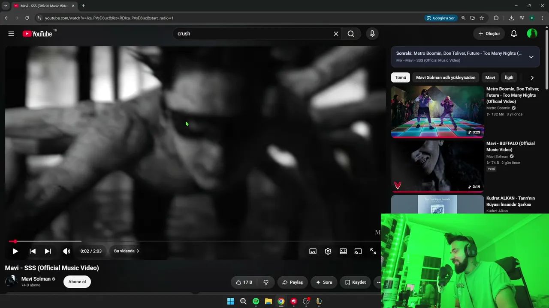Open the browser media controls icon

(x=522, y=18)
